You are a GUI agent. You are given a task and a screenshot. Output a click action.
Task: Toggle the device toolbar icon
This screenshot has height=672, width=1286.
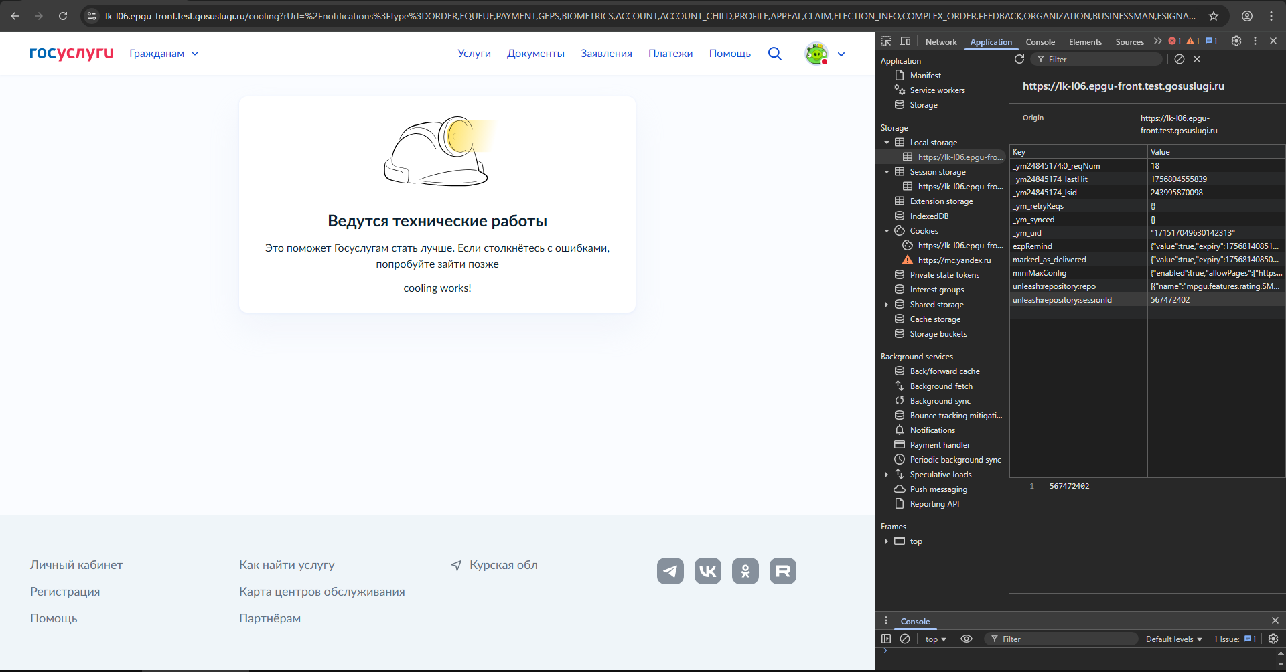[x=905, y=41]
